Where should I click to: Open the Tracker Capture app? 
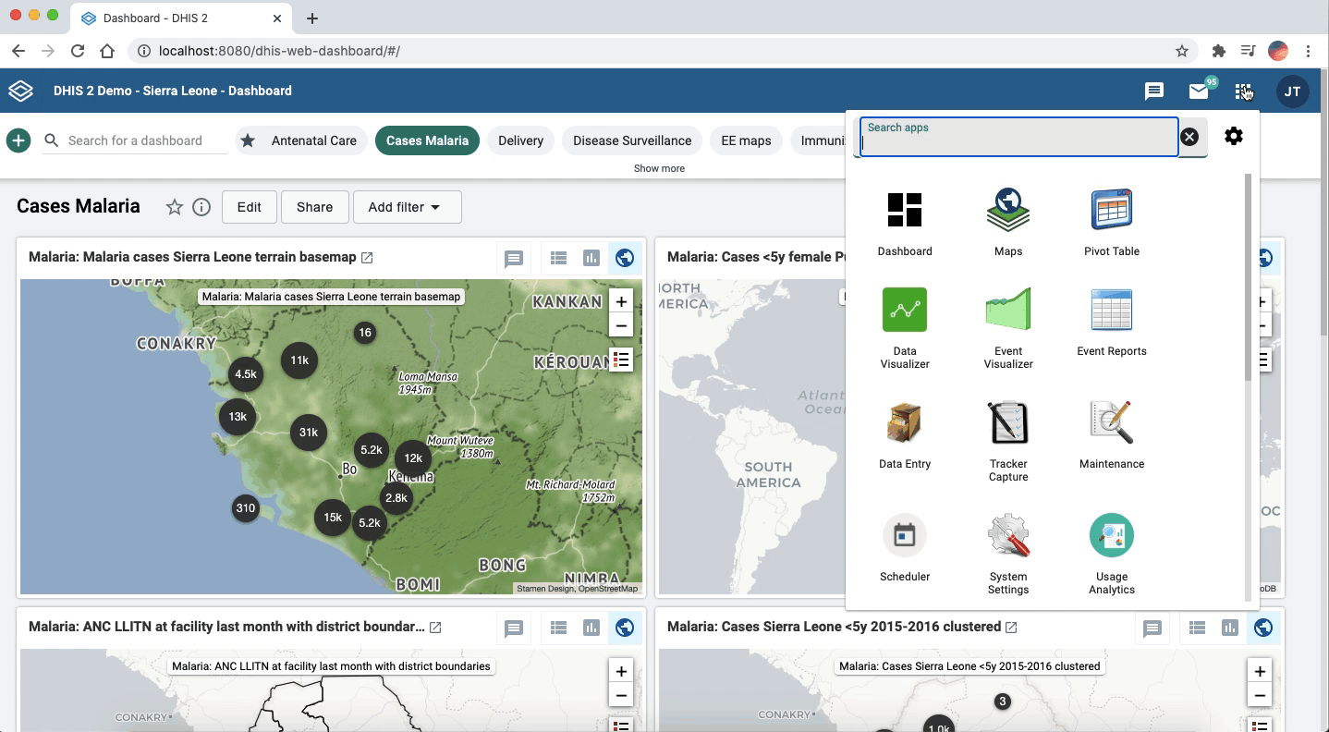(x=1007, y=423)
